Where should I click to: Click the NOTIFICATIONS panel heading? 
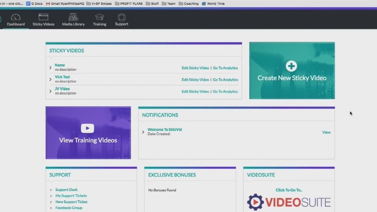[x=160, y=115]
